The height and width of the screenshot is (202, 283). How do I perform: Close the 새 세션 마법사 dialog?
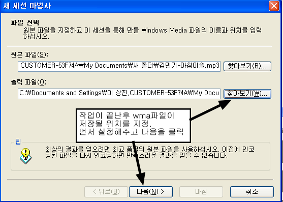coord(274,6)
